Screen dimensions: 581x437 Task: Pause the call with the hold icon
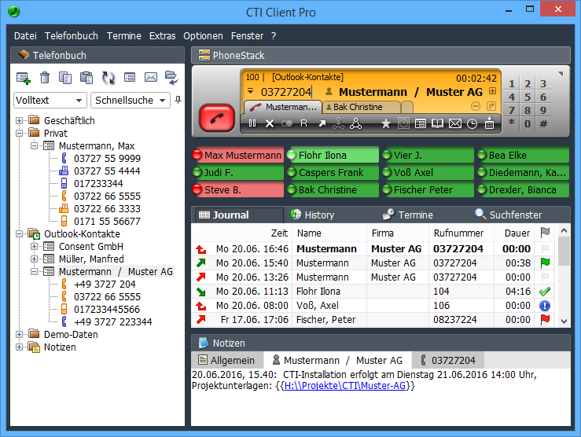tap(252, 123)
